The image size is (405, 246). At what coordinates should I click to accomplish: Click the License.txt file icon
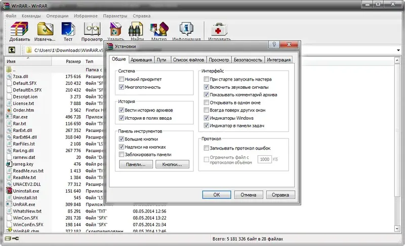coord(9,103)
